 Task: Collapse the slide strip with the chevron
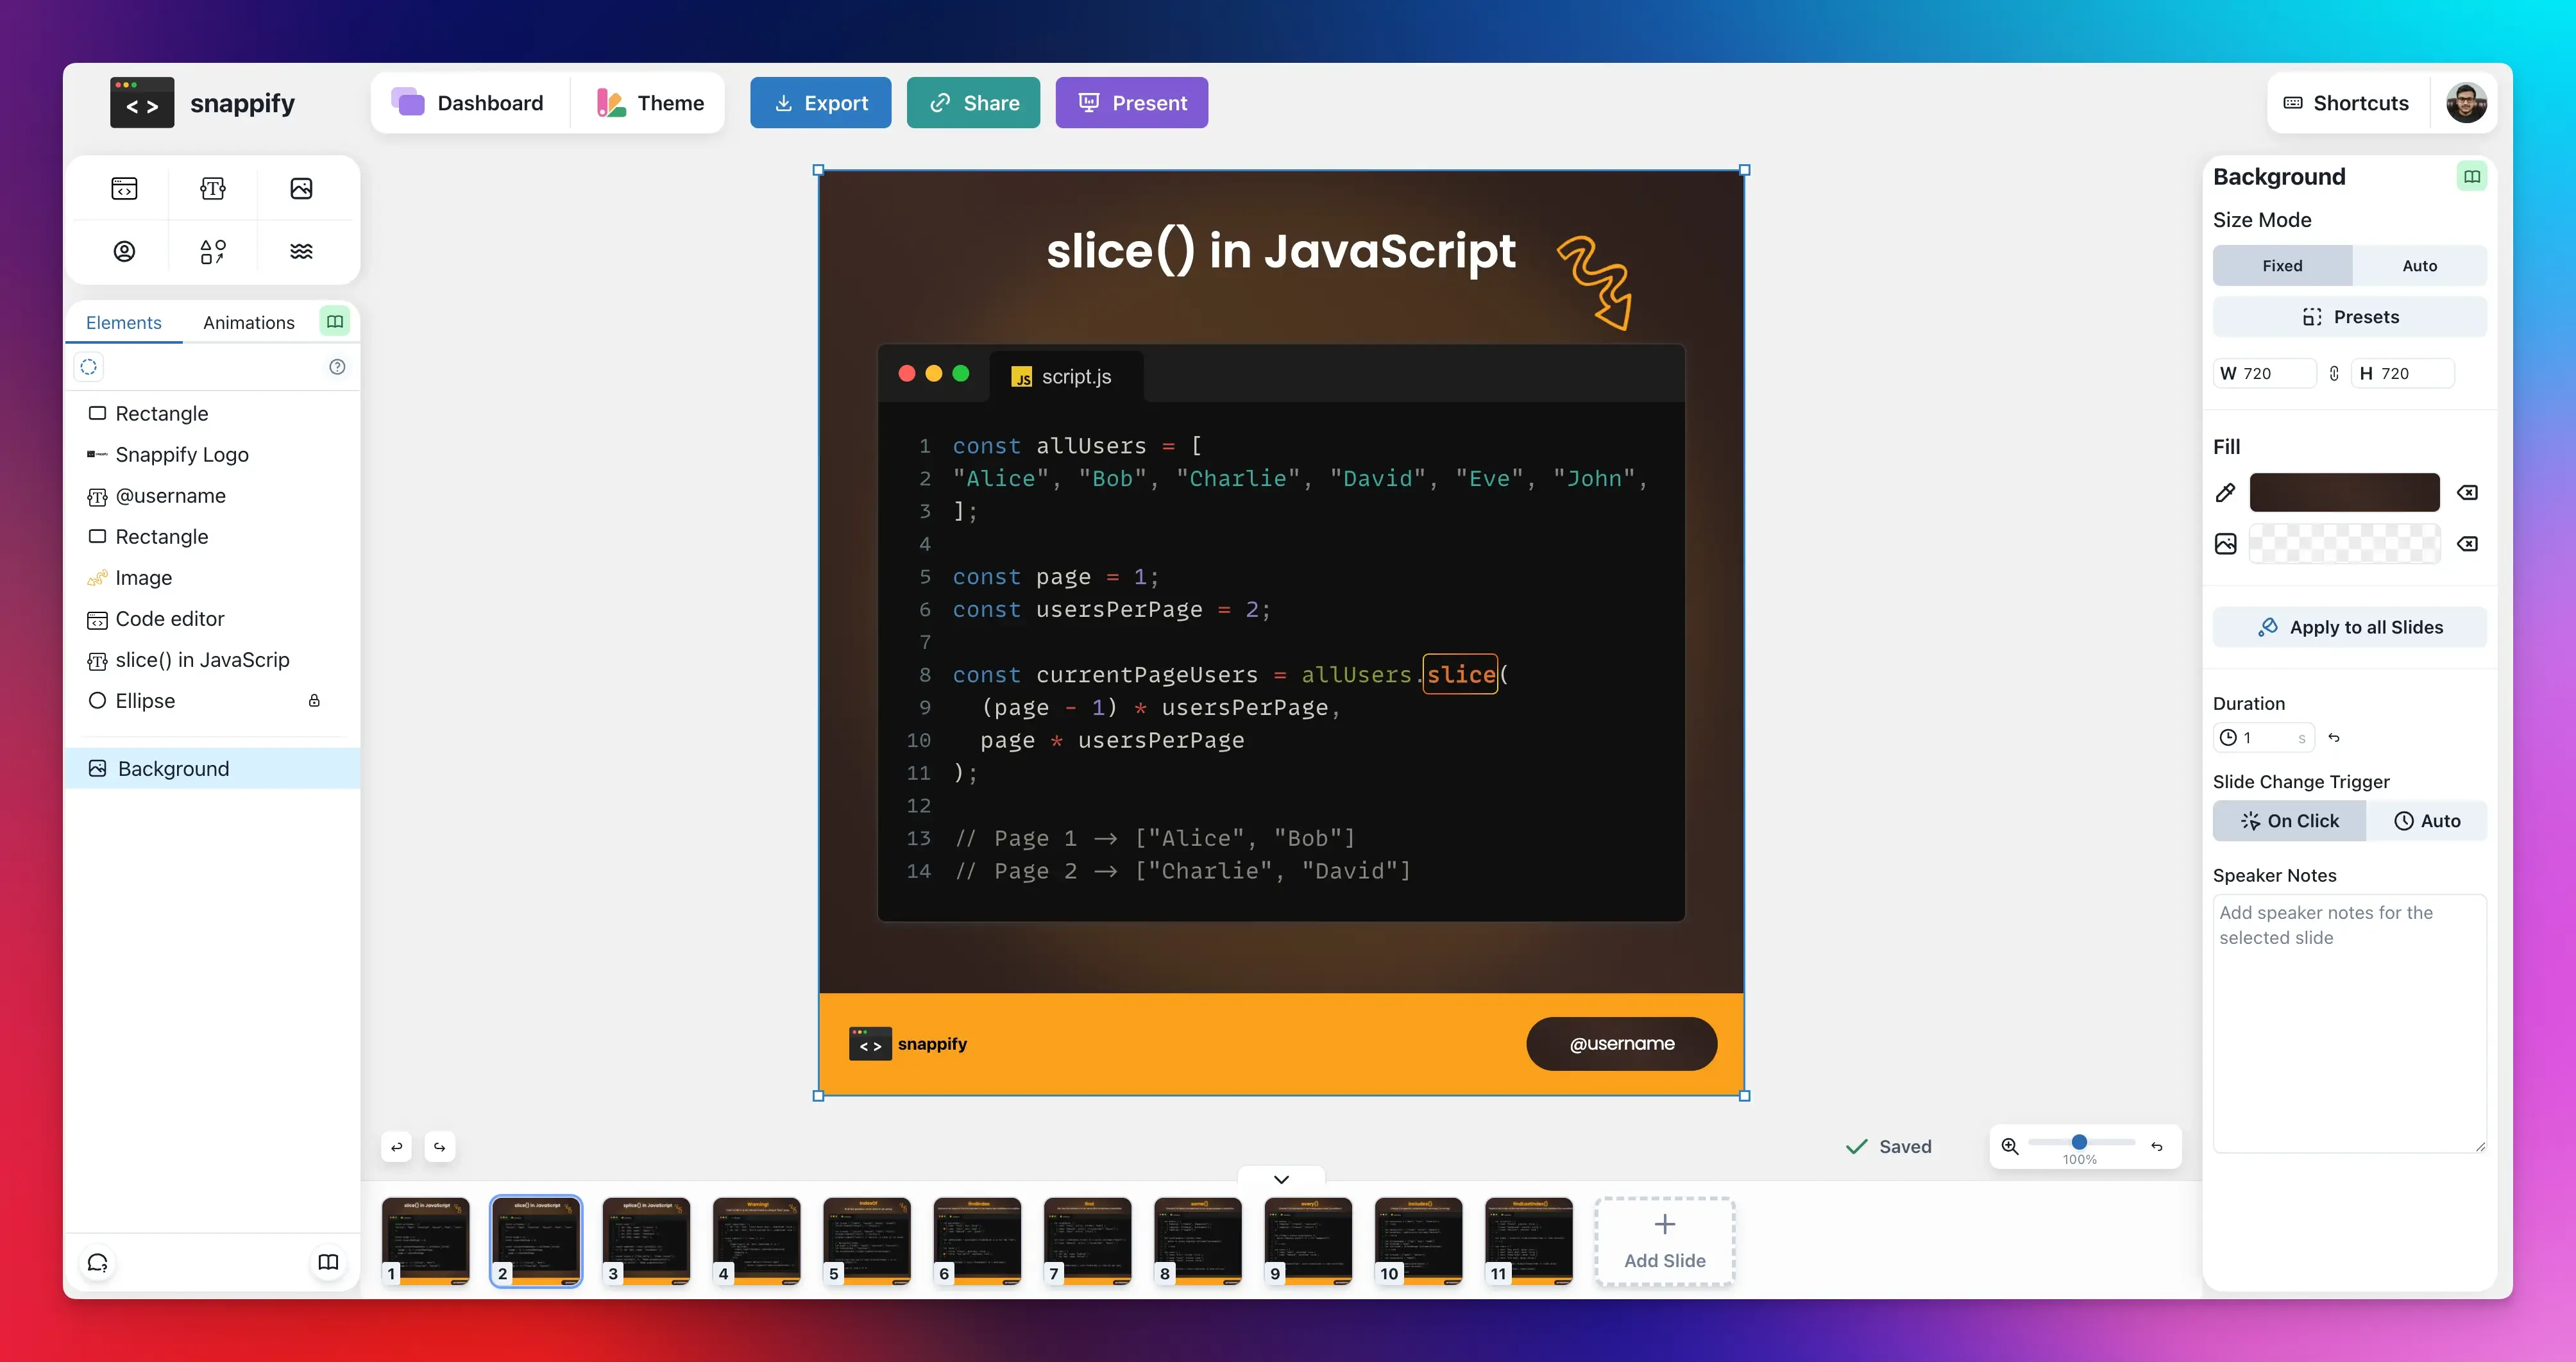(1281, 1179)
